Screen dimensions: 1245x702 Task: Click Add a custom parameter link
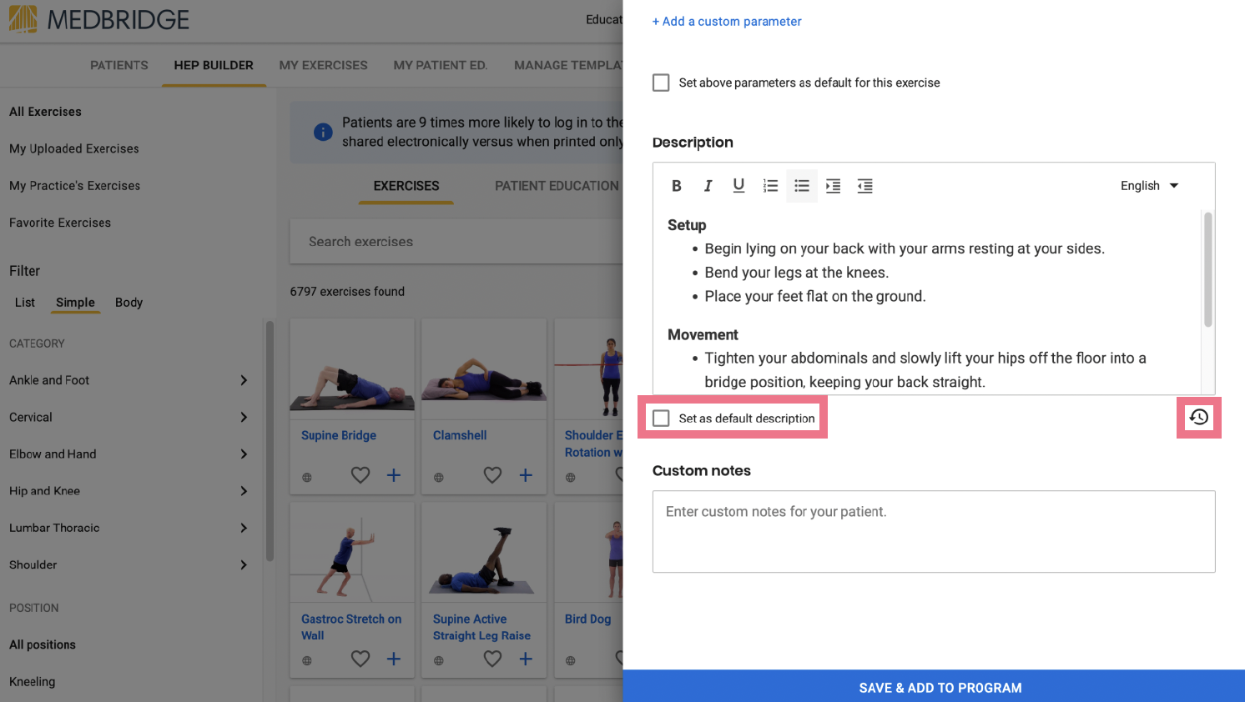pyautogui.click(x=727, y=22)
